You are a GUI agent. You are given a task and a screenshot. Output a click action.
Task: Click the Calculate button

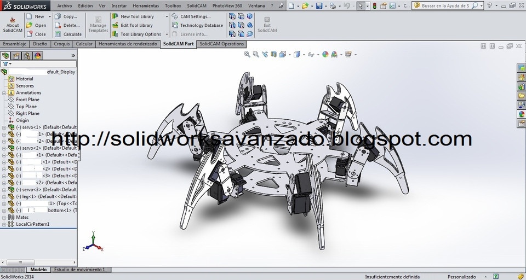click(68, 34)
